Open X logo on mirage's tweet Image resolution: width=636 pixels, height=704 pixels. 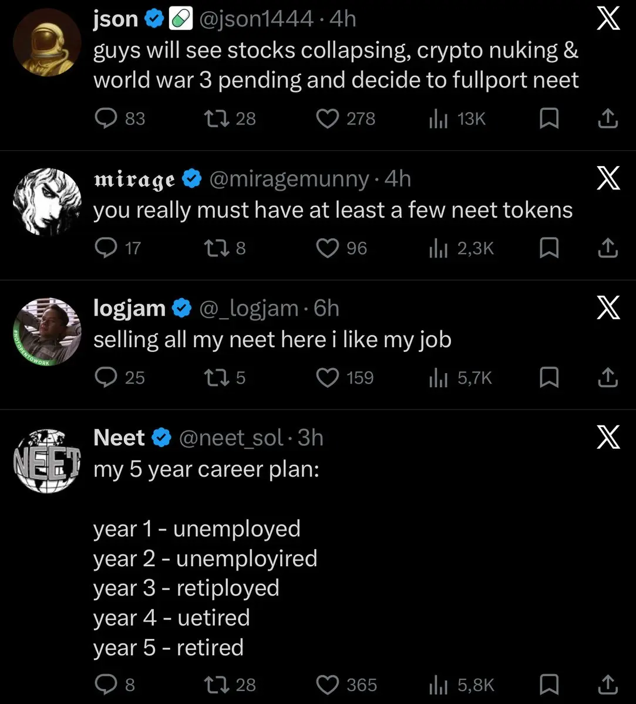[x=608, y=179]
